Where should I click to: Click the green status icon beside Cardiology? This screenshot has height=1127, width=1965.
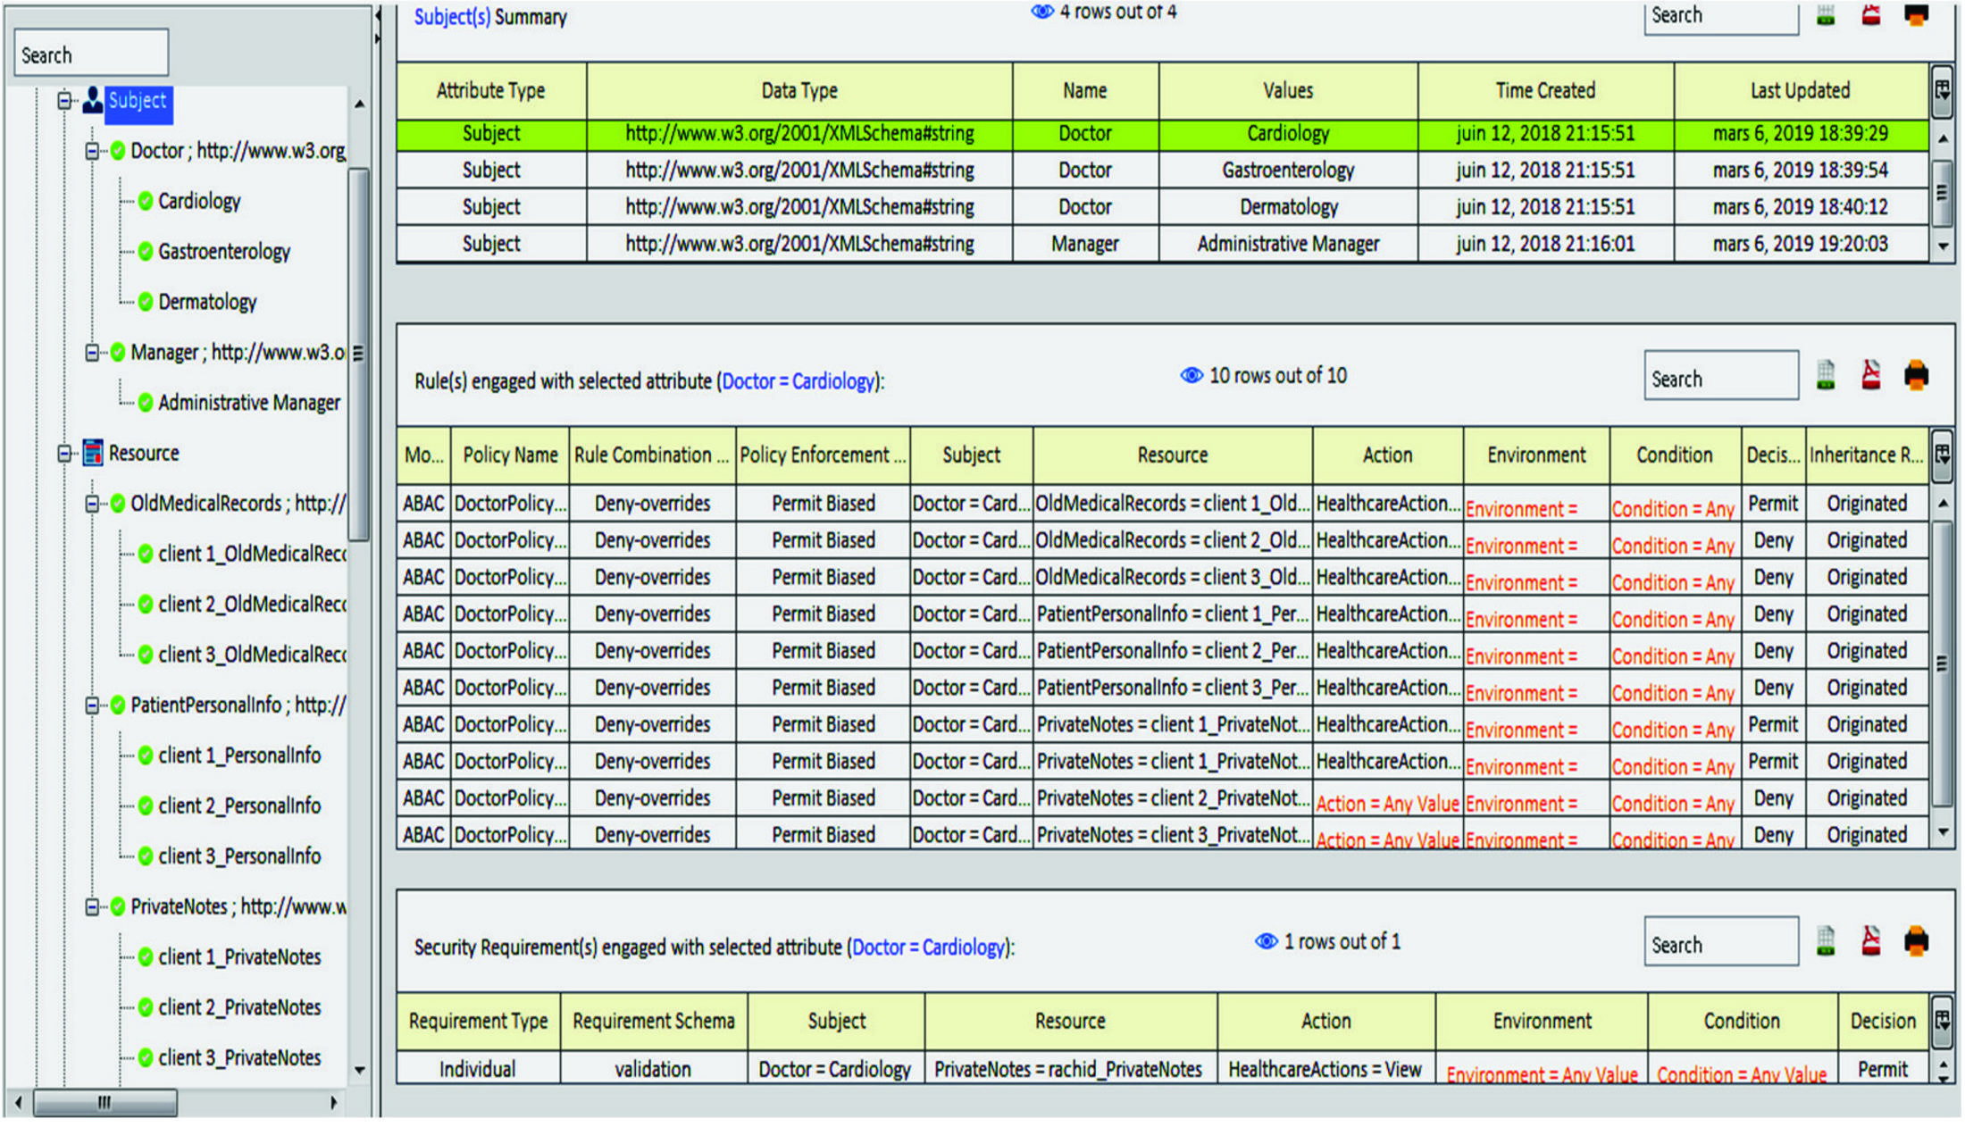point(146,201)
